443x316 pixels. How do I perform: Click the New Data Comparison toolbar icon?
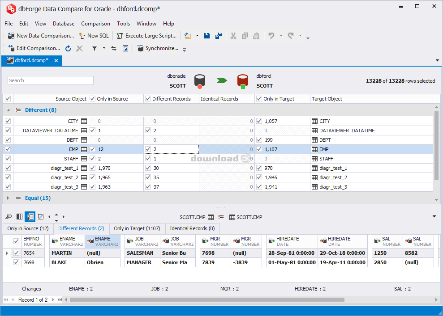pos(11,36)
